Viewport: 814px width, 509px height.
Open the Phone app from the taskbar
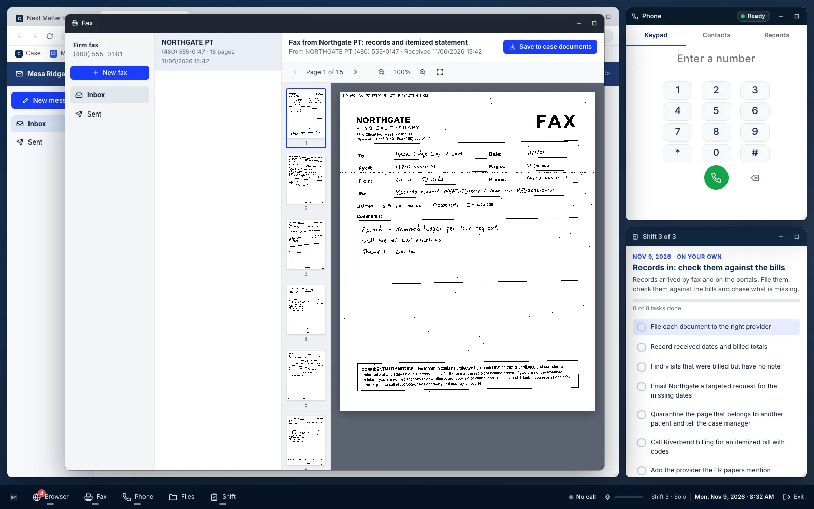coord(138,497)
